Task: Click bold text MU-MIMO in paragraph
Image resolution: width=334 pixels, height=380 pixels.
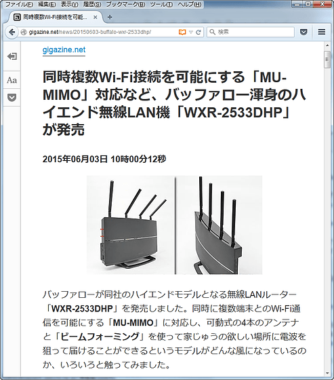Action: 133,322
